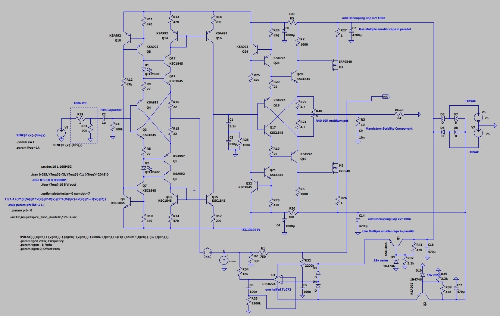Click the '.param v=1' directive

(x=25, y=143)
